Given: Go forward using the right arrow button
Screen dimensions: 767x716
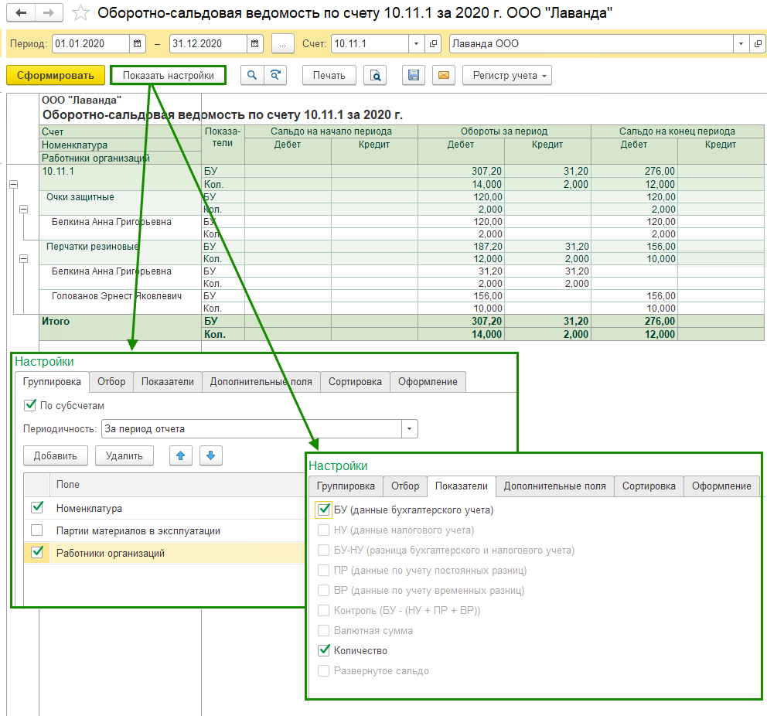Looking at the screenshot, I should [49, 12].
